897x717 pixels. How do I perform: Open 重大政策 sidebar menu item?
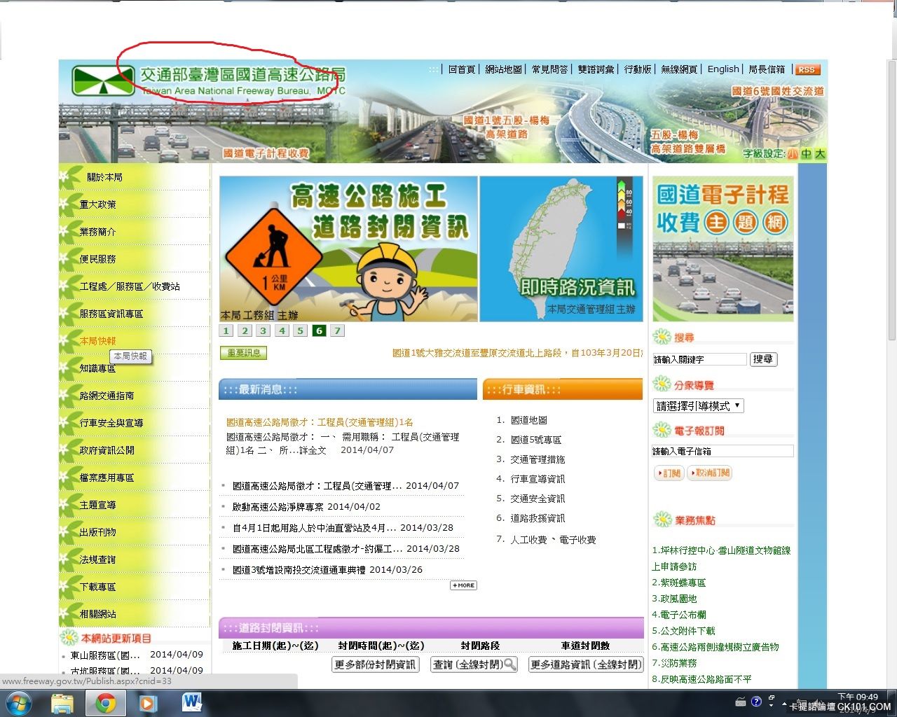[x=98, y=204]
